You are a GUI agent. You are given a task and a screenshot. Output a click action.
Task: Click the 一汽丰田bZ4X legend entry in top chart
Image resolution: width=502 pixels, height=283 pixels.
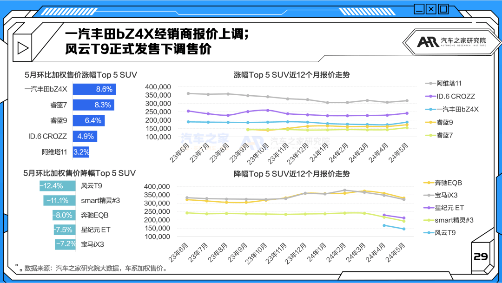(x=452, y=110)
